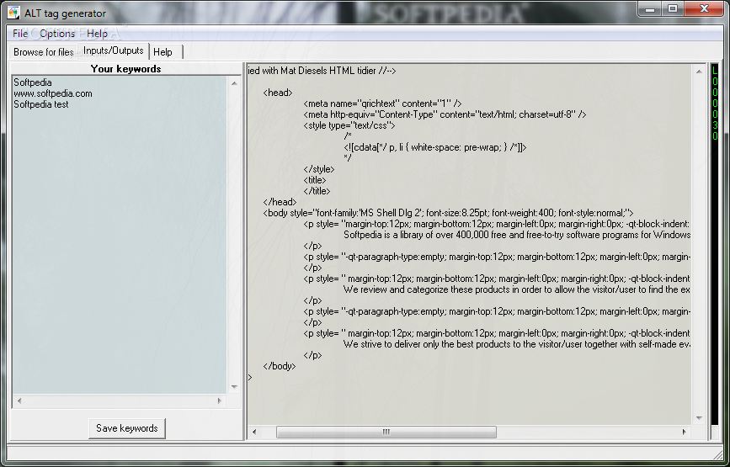Select the keyword 'Softpedia' in the list
Screen dimensions: 730x467
coord(33,82)
